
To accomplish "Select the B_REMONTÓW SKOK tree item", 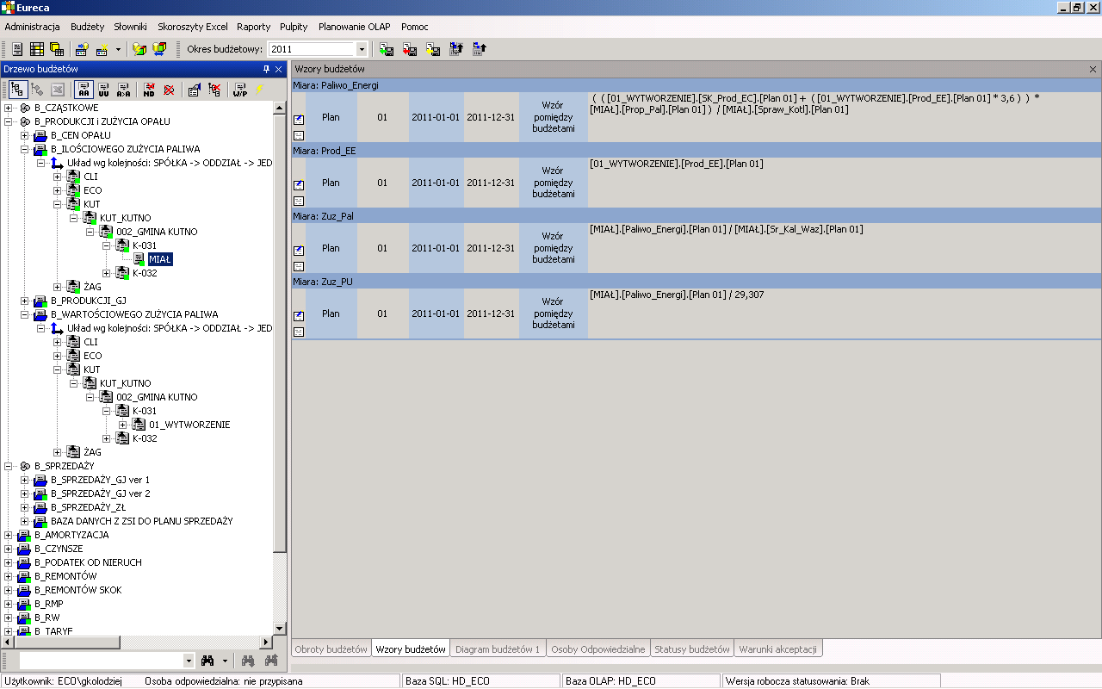I will tap(78, 590).
